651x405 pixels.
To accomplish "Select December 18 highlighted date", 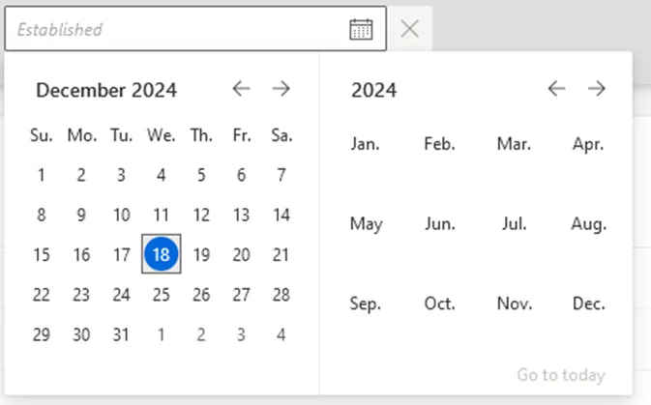I will tap(162, 254).
